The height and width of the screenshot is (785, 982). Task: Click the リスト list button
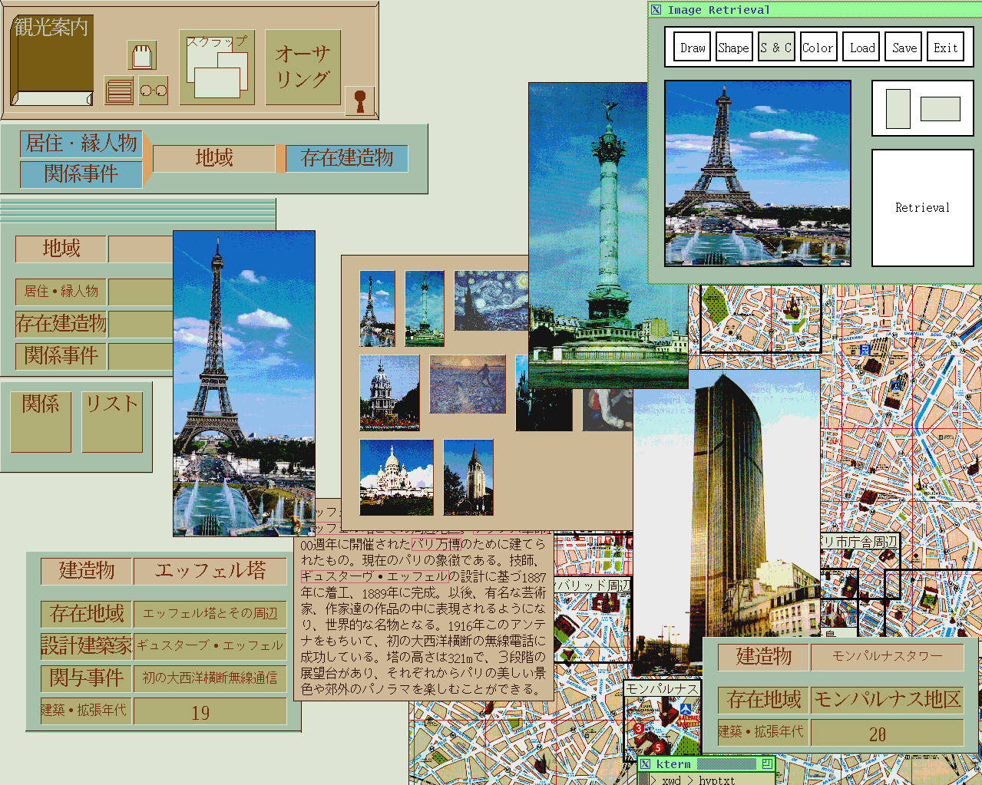(x=112, y=421)
